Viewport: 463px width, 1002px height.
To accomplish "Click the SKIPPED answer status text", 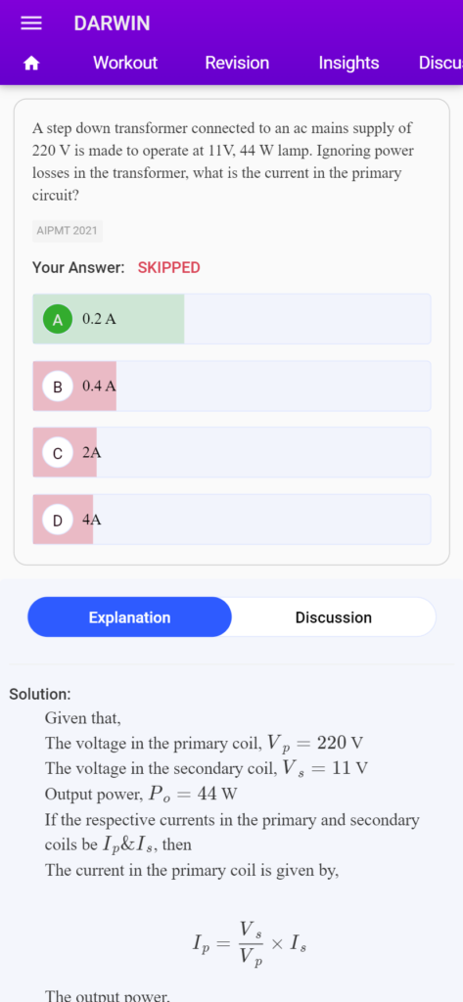I will (168, 268).
